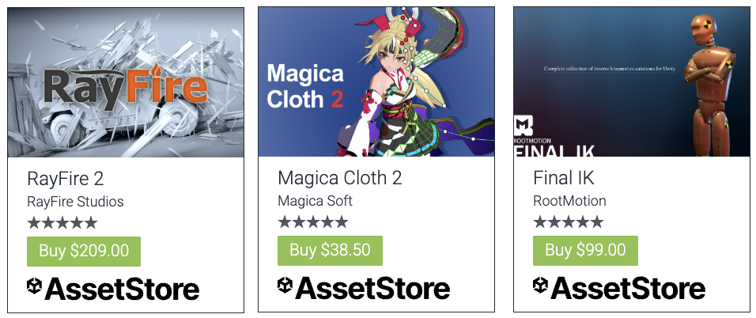
Task: Click the star rating for RayFire 2
Action: (62, 223)
